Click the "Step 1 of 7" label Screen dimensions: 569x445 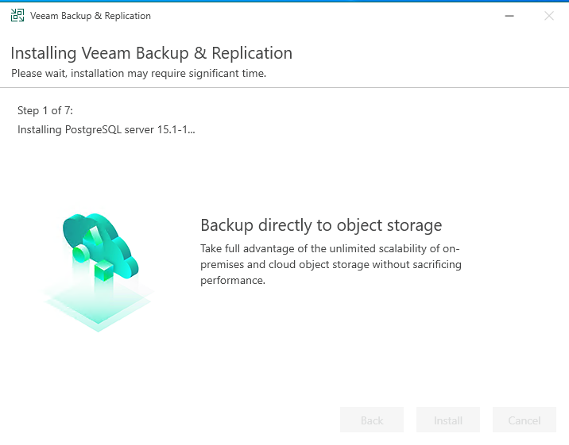pos(45,110)
